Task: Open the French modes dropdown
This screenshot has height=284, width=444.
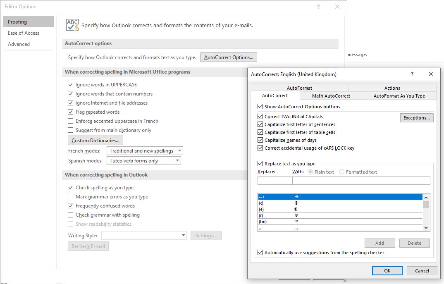Action: 145,150
